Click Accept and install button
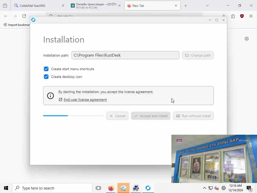Viewport: 257px width, 193px height. (x=151, y=116)
